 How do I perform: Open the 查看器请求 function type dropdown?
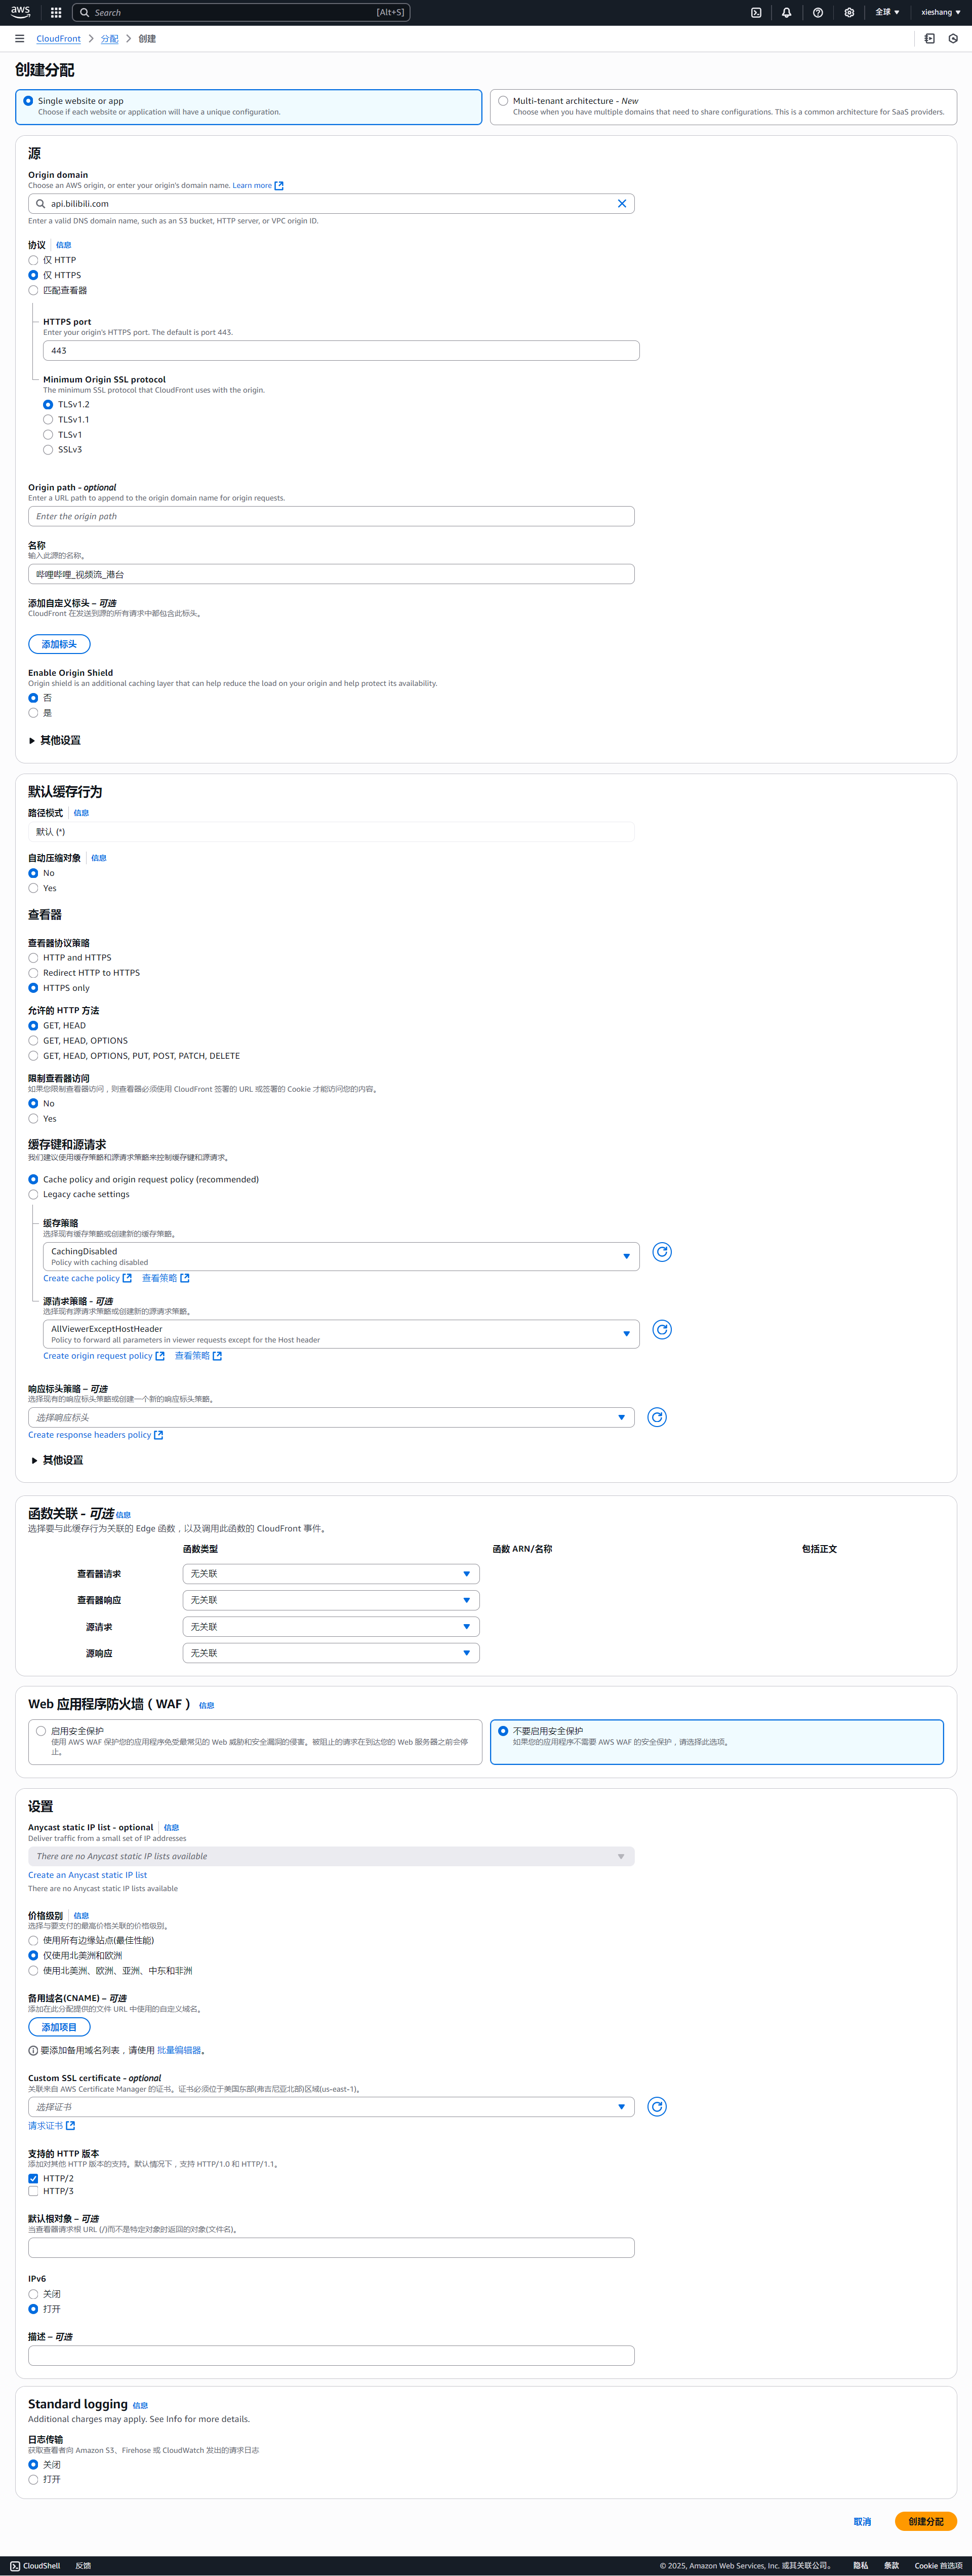click(331, 1574)
